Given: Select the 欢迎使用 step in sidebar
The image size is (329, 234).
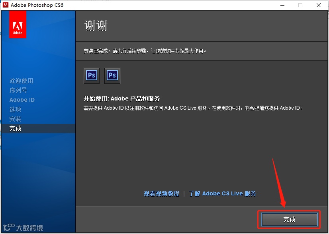Looking at the screenshot, I should [x=22, y=81].
